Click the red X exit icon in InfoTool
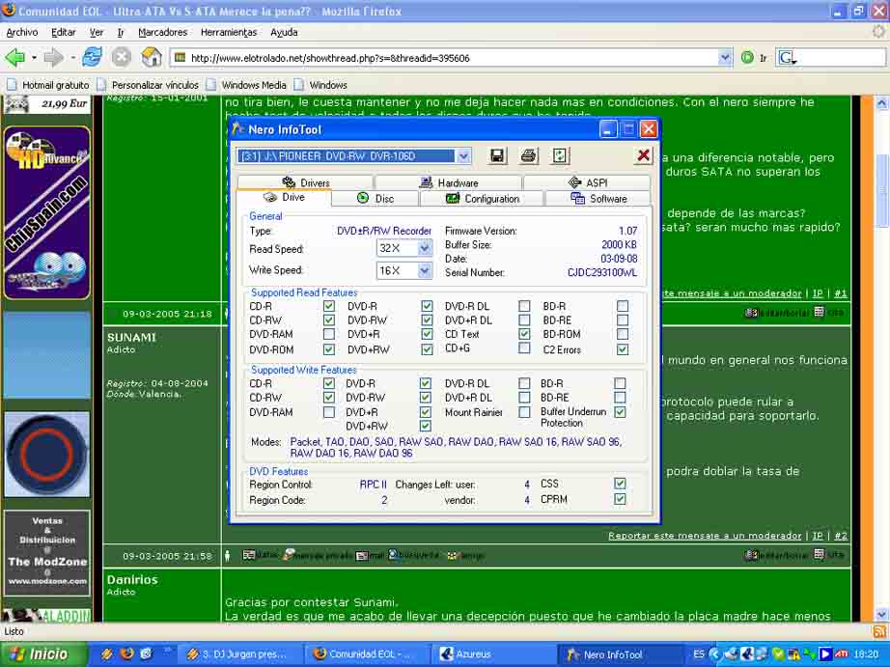Viewport: 890px width, 667px height. point(643,155)
